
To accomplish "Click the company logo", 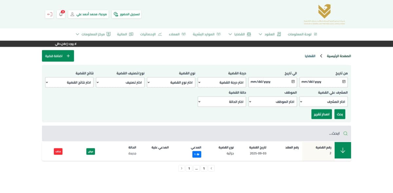I will tap(324, 14).
